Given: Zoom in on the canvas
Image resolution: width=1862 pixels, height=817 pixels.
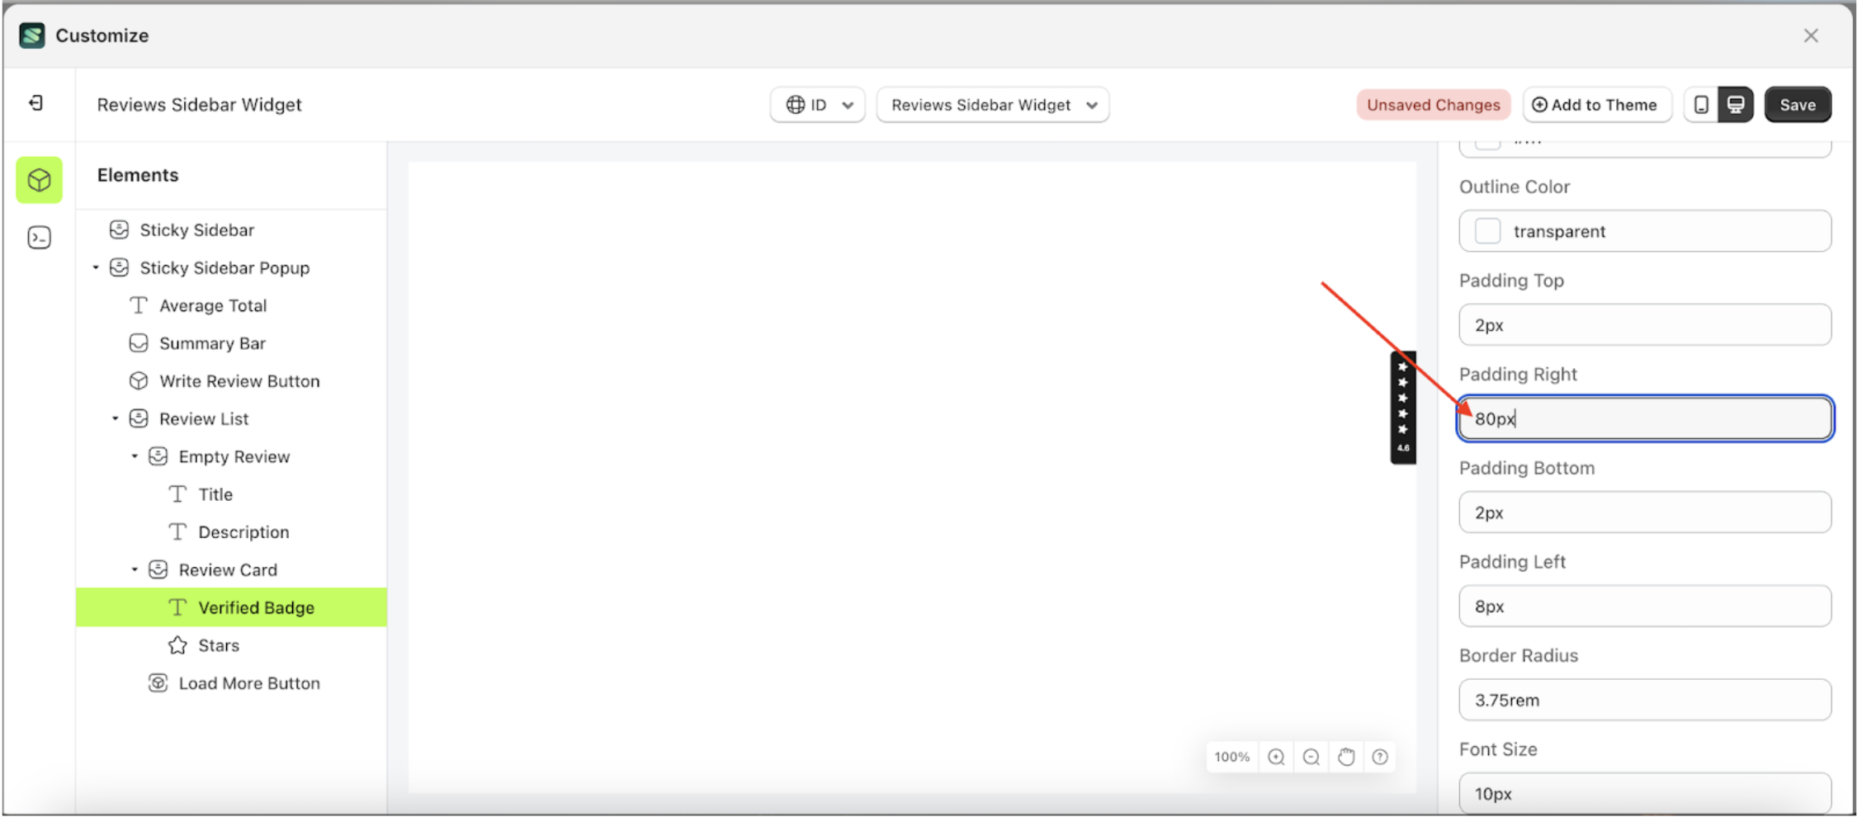Looking at the screenshot, I should click(1276, 756).
